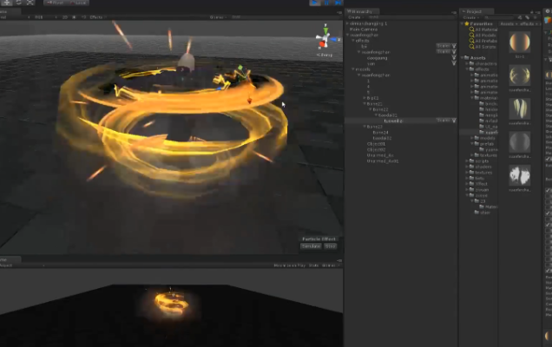Image resolution: width=552 pixels, height=347 pixels.
Task: Select the top sphere material thumbnail
Action: (520, 43)
